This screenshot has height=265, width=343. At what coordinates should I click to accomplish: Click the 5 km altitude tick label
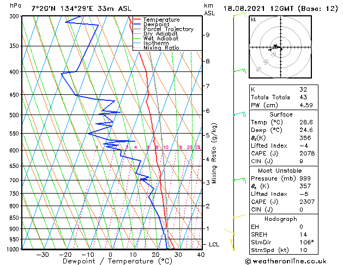(x=208, y=135)
